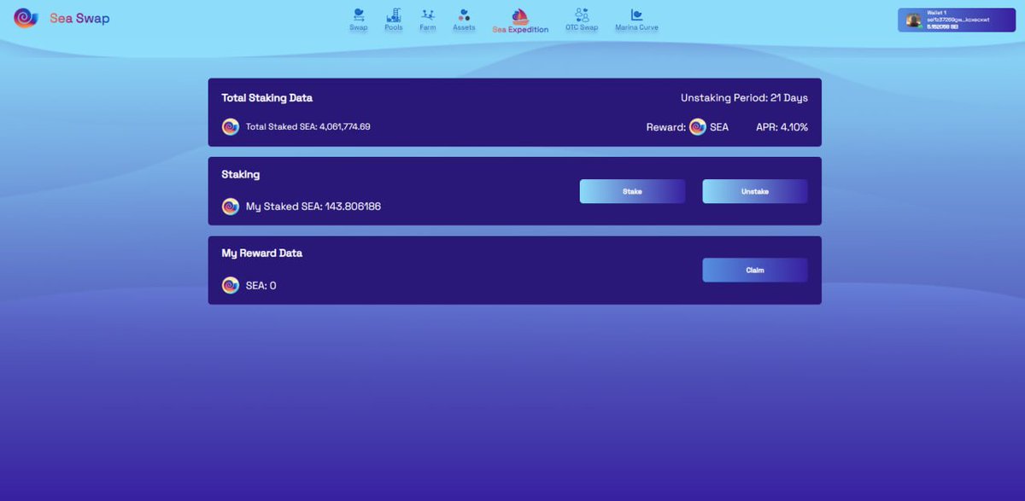Claim SEA rewards
Image resolution: width=1025 pixels, height=501 pixels.
click(755, 270)
